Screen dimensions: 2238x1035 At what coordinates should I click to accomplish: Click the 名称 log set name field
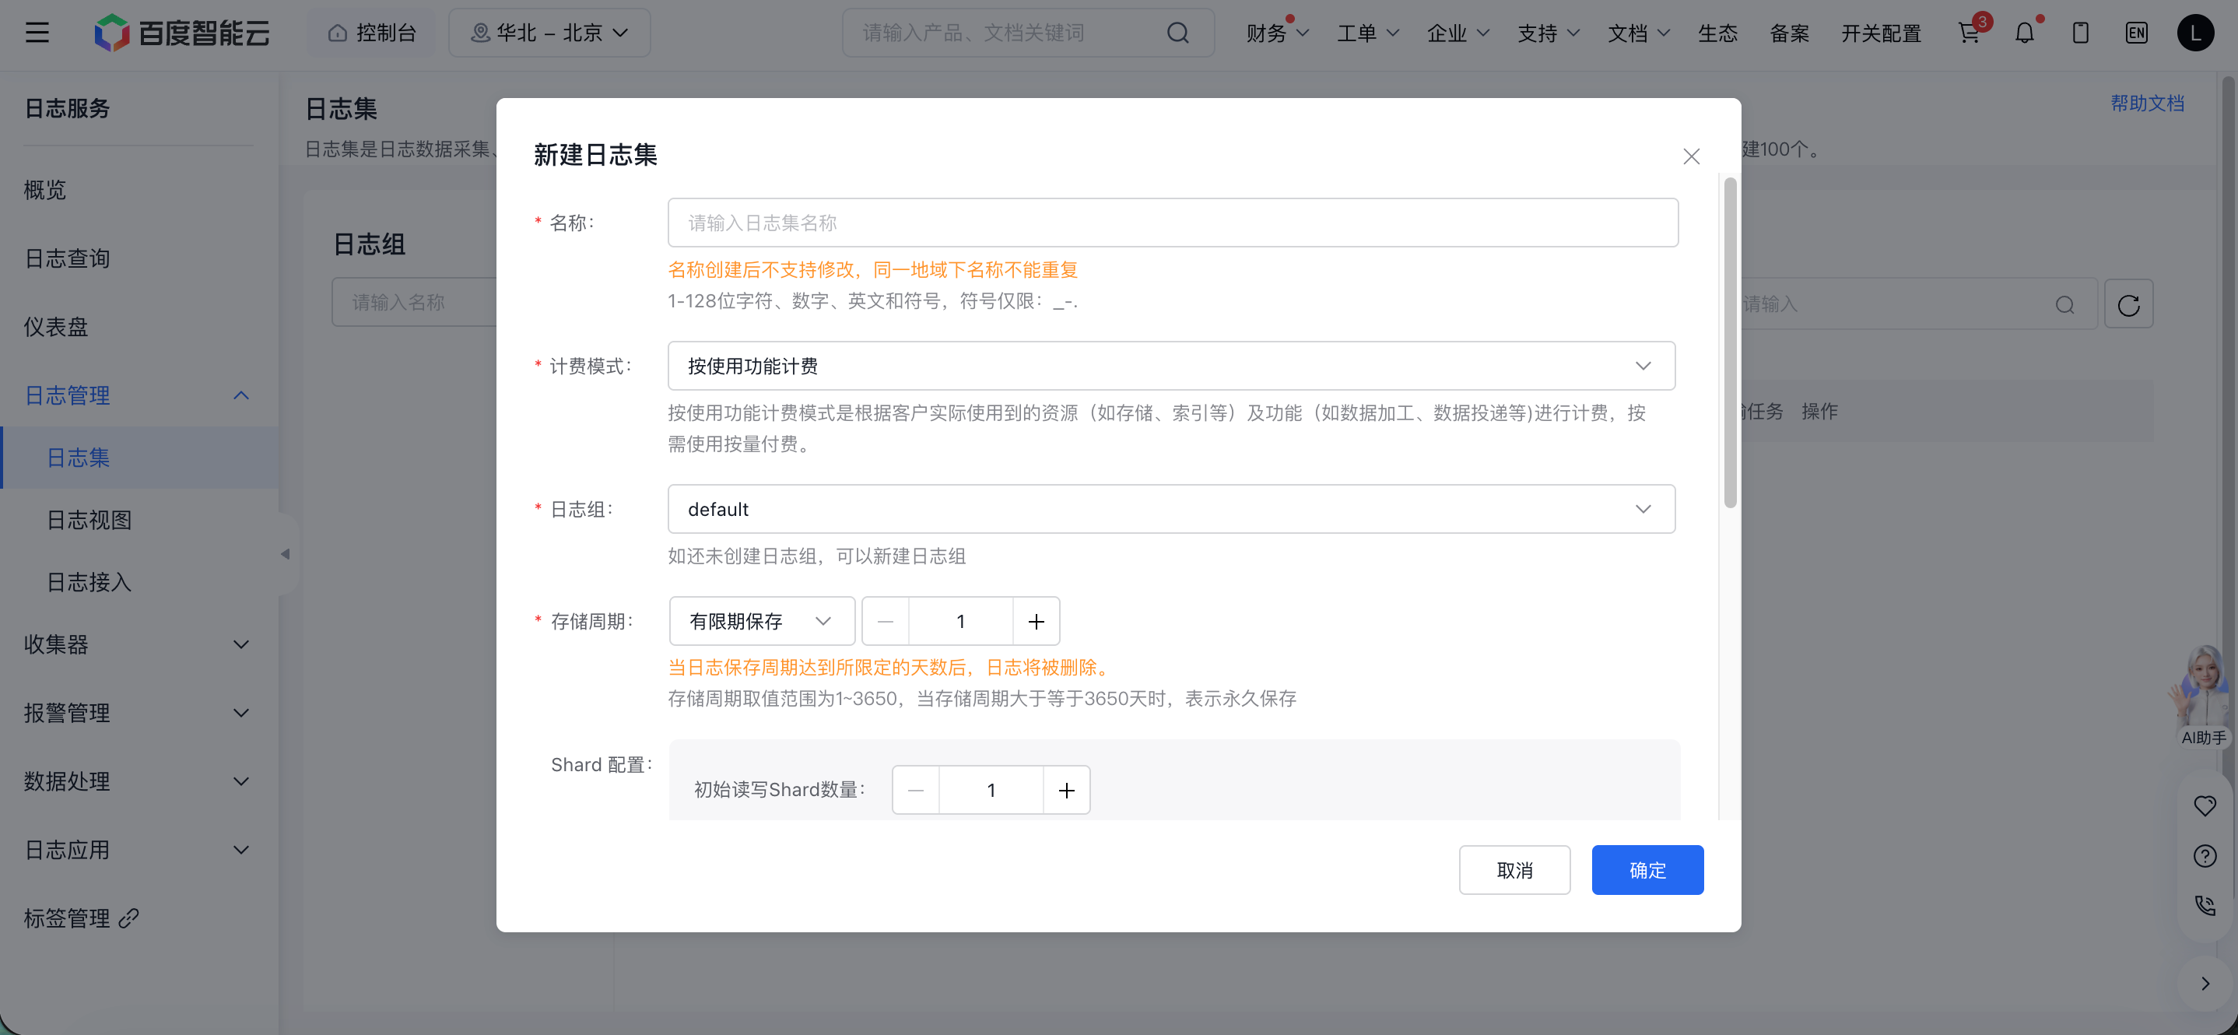click(1173, 223)
